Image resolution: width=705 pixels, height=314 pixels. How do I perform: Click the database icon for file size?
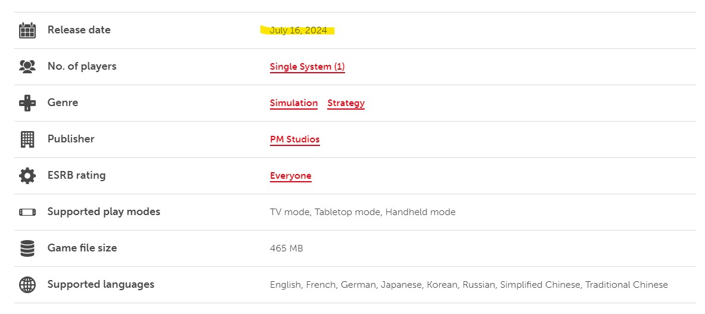click(27, 248)
